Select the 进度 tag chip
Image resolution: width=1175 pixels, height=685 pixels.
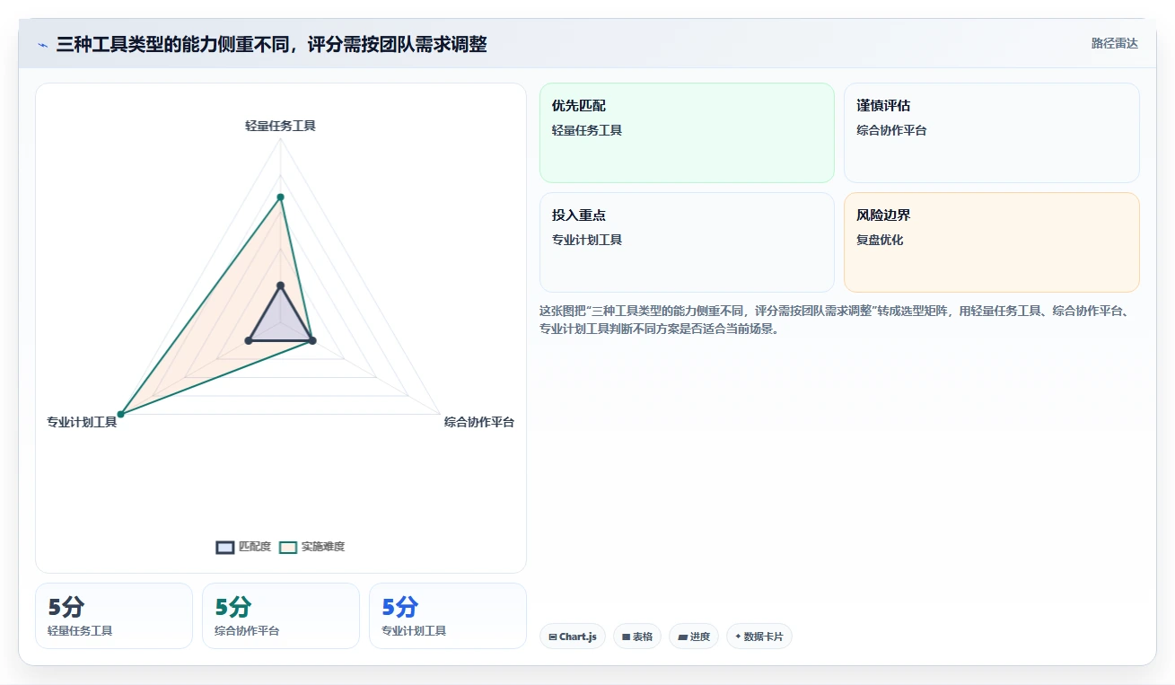694,637
